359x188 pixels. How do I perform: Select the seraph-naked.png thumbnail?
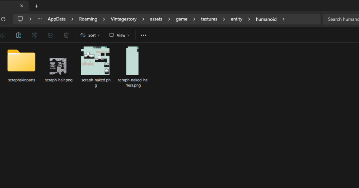click(95, 61)
